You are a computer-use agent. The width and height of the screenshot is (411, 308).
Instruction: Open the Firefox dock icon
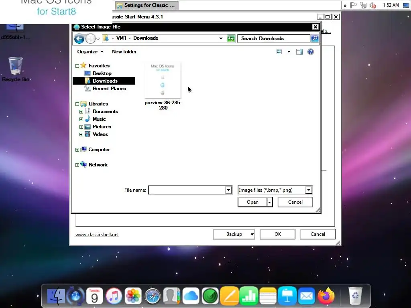click(326, 296)
